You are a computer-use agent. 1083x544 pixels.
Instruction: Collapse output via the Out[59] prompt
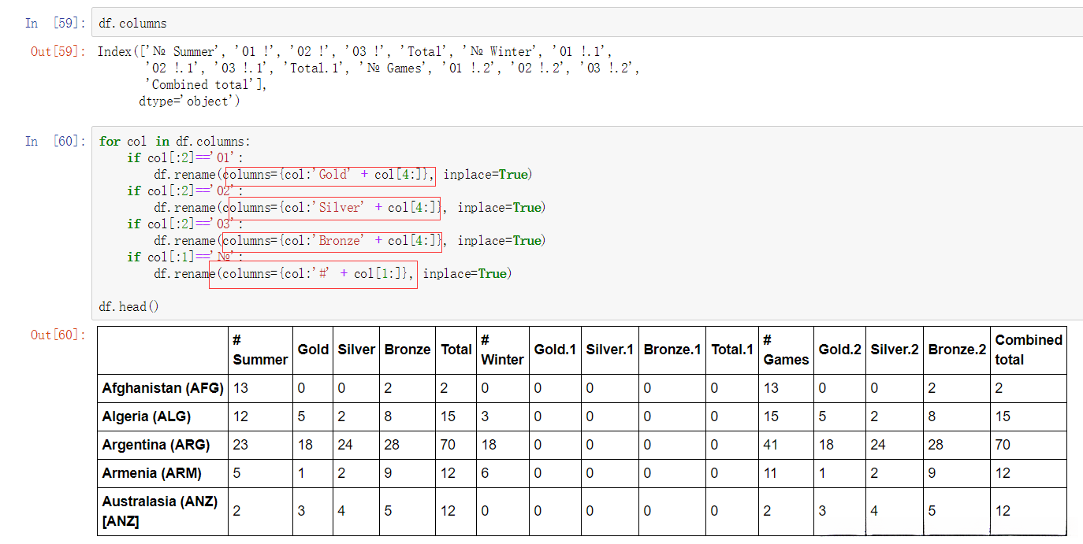point(57,52)
